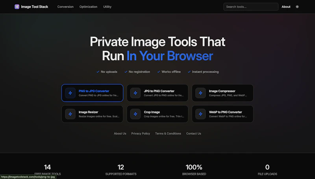The height and width of the screenshot is (179, 315).
Task: Open the Image Compressor title
Action: click(x=222, y=91)
